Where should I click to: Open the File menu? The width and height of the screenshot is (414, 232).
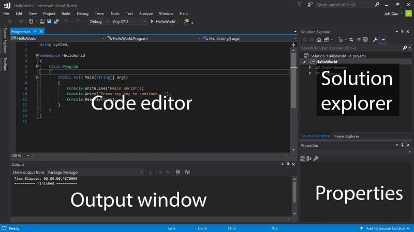[6, 13]
